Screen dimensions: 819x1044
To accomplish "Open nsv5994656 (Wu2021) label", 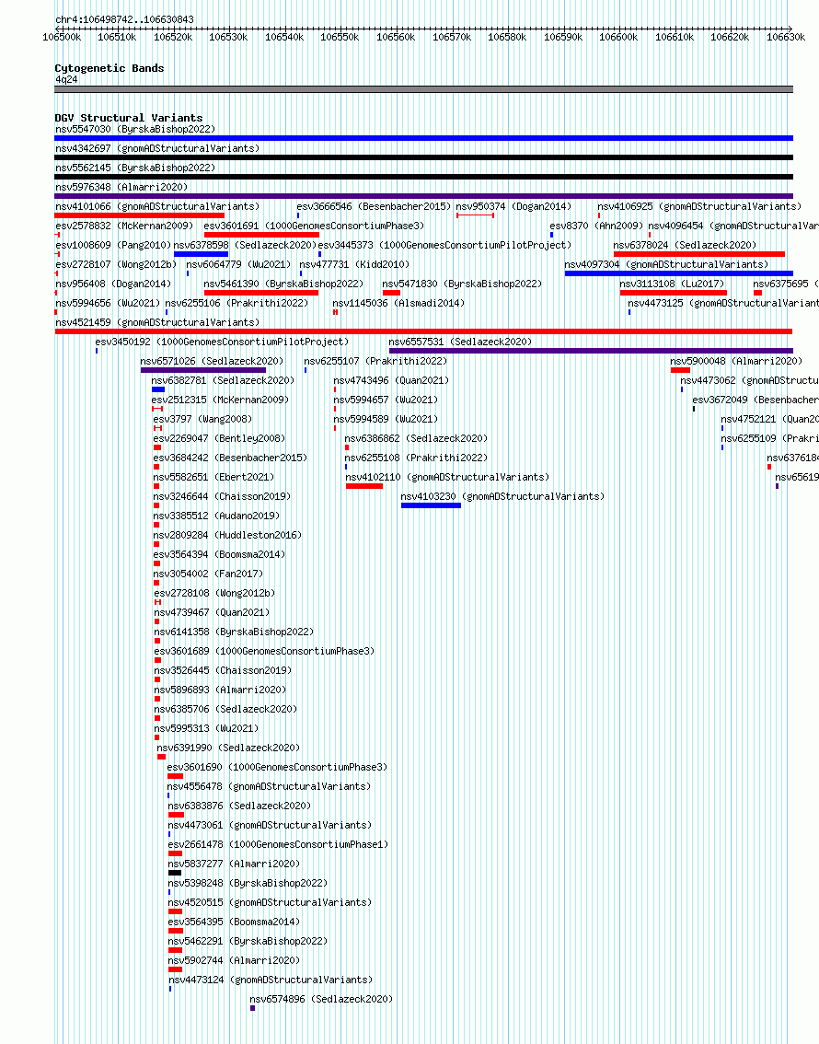I will (x=108, y=303).
